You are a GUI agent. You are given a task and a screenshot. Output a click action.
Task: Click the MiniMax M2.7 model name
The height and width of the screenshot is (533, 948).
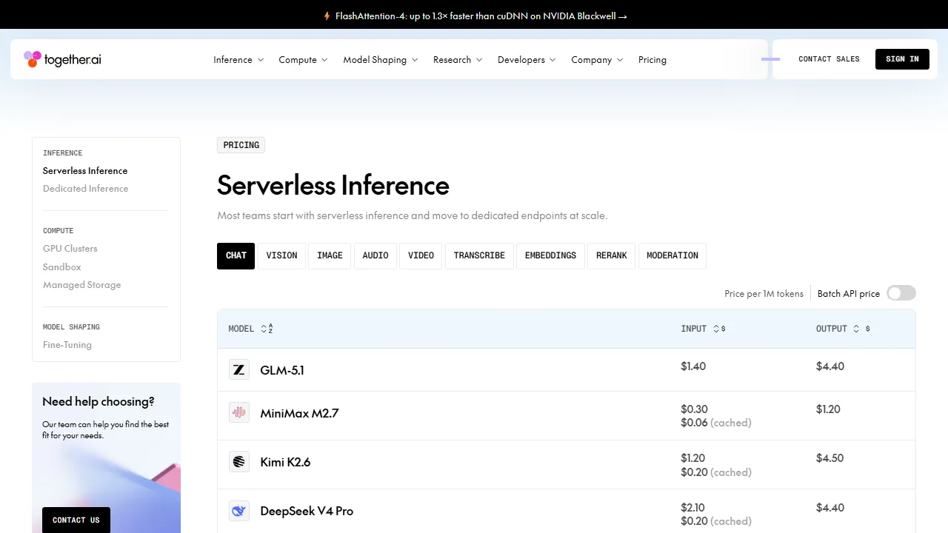[299, 413]
